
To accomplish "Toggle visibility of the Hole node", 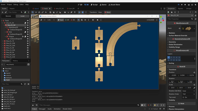I will click(28, 32).
